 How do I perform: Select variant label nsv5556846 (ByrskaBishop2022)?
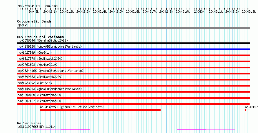[x=43, y=40]
